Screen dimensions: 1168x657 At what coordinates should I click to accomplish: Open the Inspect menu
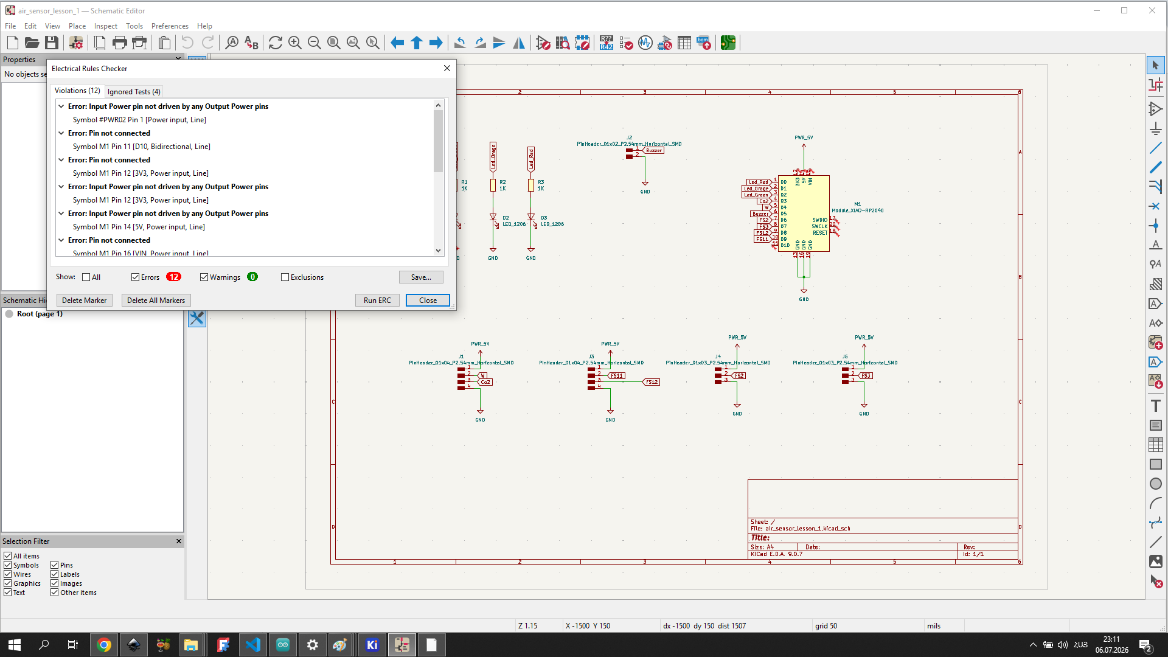coord(106,26)
